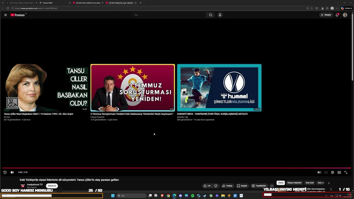The image size is (354, 199).
Task: Click the Teşekkürler thanks button
Action: point(259,186)
